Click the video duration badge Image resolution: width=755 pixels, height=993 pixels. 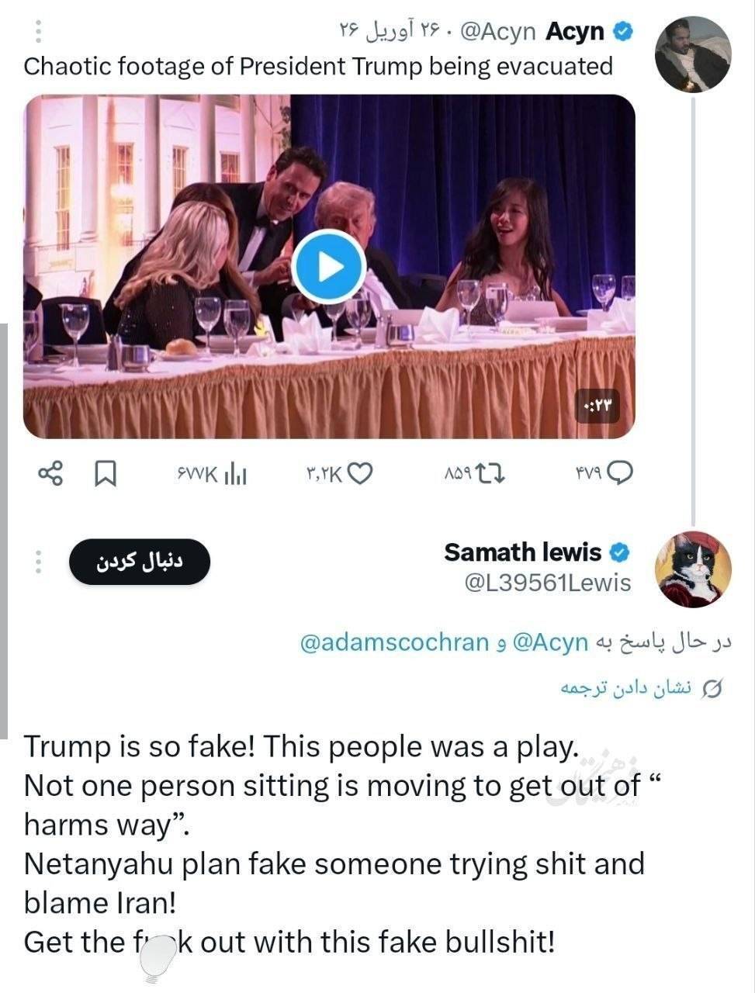tap(597, 406)
